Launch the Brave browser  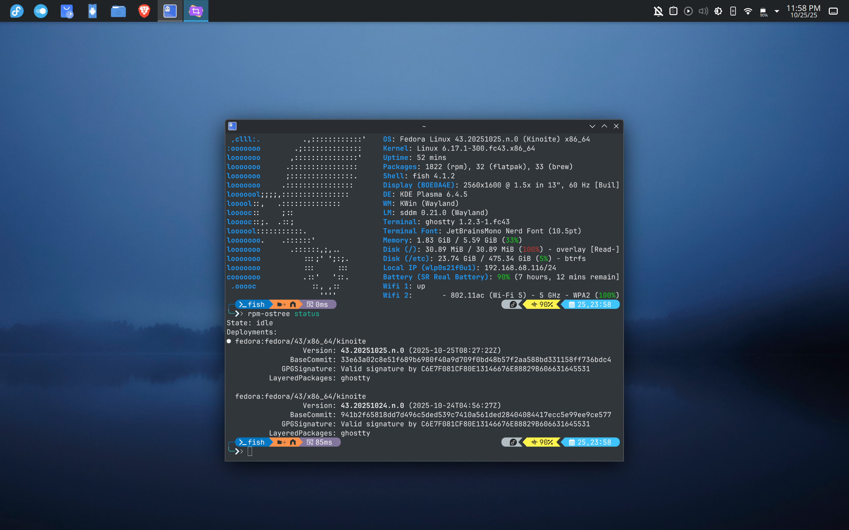144,11
